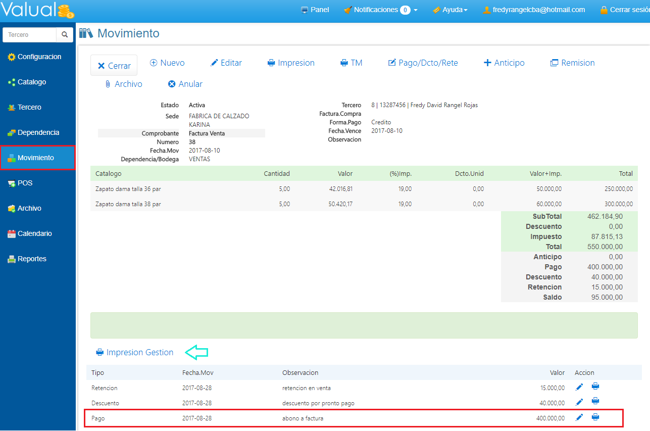This screenshot has height=431, width=650.
Task: Click the printer icon in Retencion row
Action: click(x=595, y=387)
